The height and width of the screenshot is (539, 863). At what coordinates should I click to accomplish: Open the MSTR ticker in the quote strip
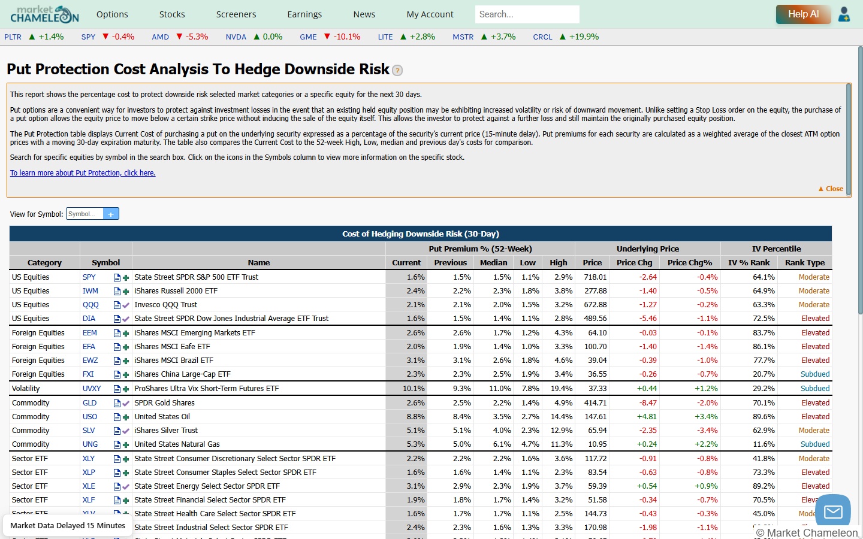(x=463, y=37)
